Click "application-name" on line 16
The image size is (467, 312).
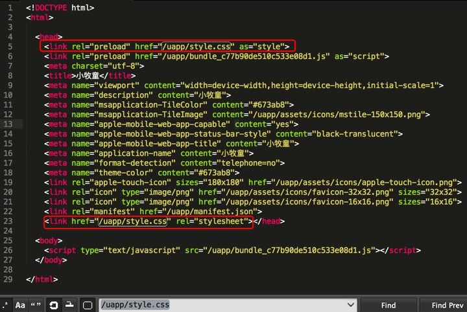135,153
